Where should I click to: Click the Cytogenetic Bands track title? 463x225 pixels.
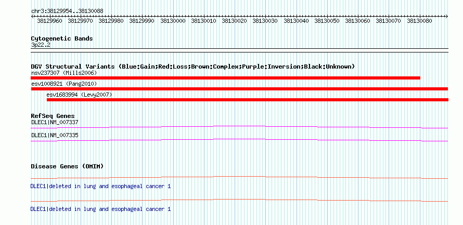pyautogui.click(x=62, y=38)
